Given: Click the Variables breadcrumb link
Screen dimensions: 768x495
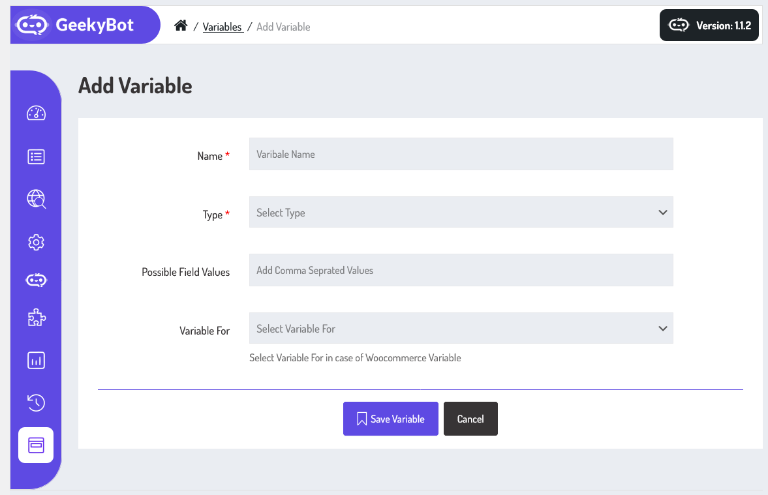Looking at the screenshot, I should [x=222, y=27].
